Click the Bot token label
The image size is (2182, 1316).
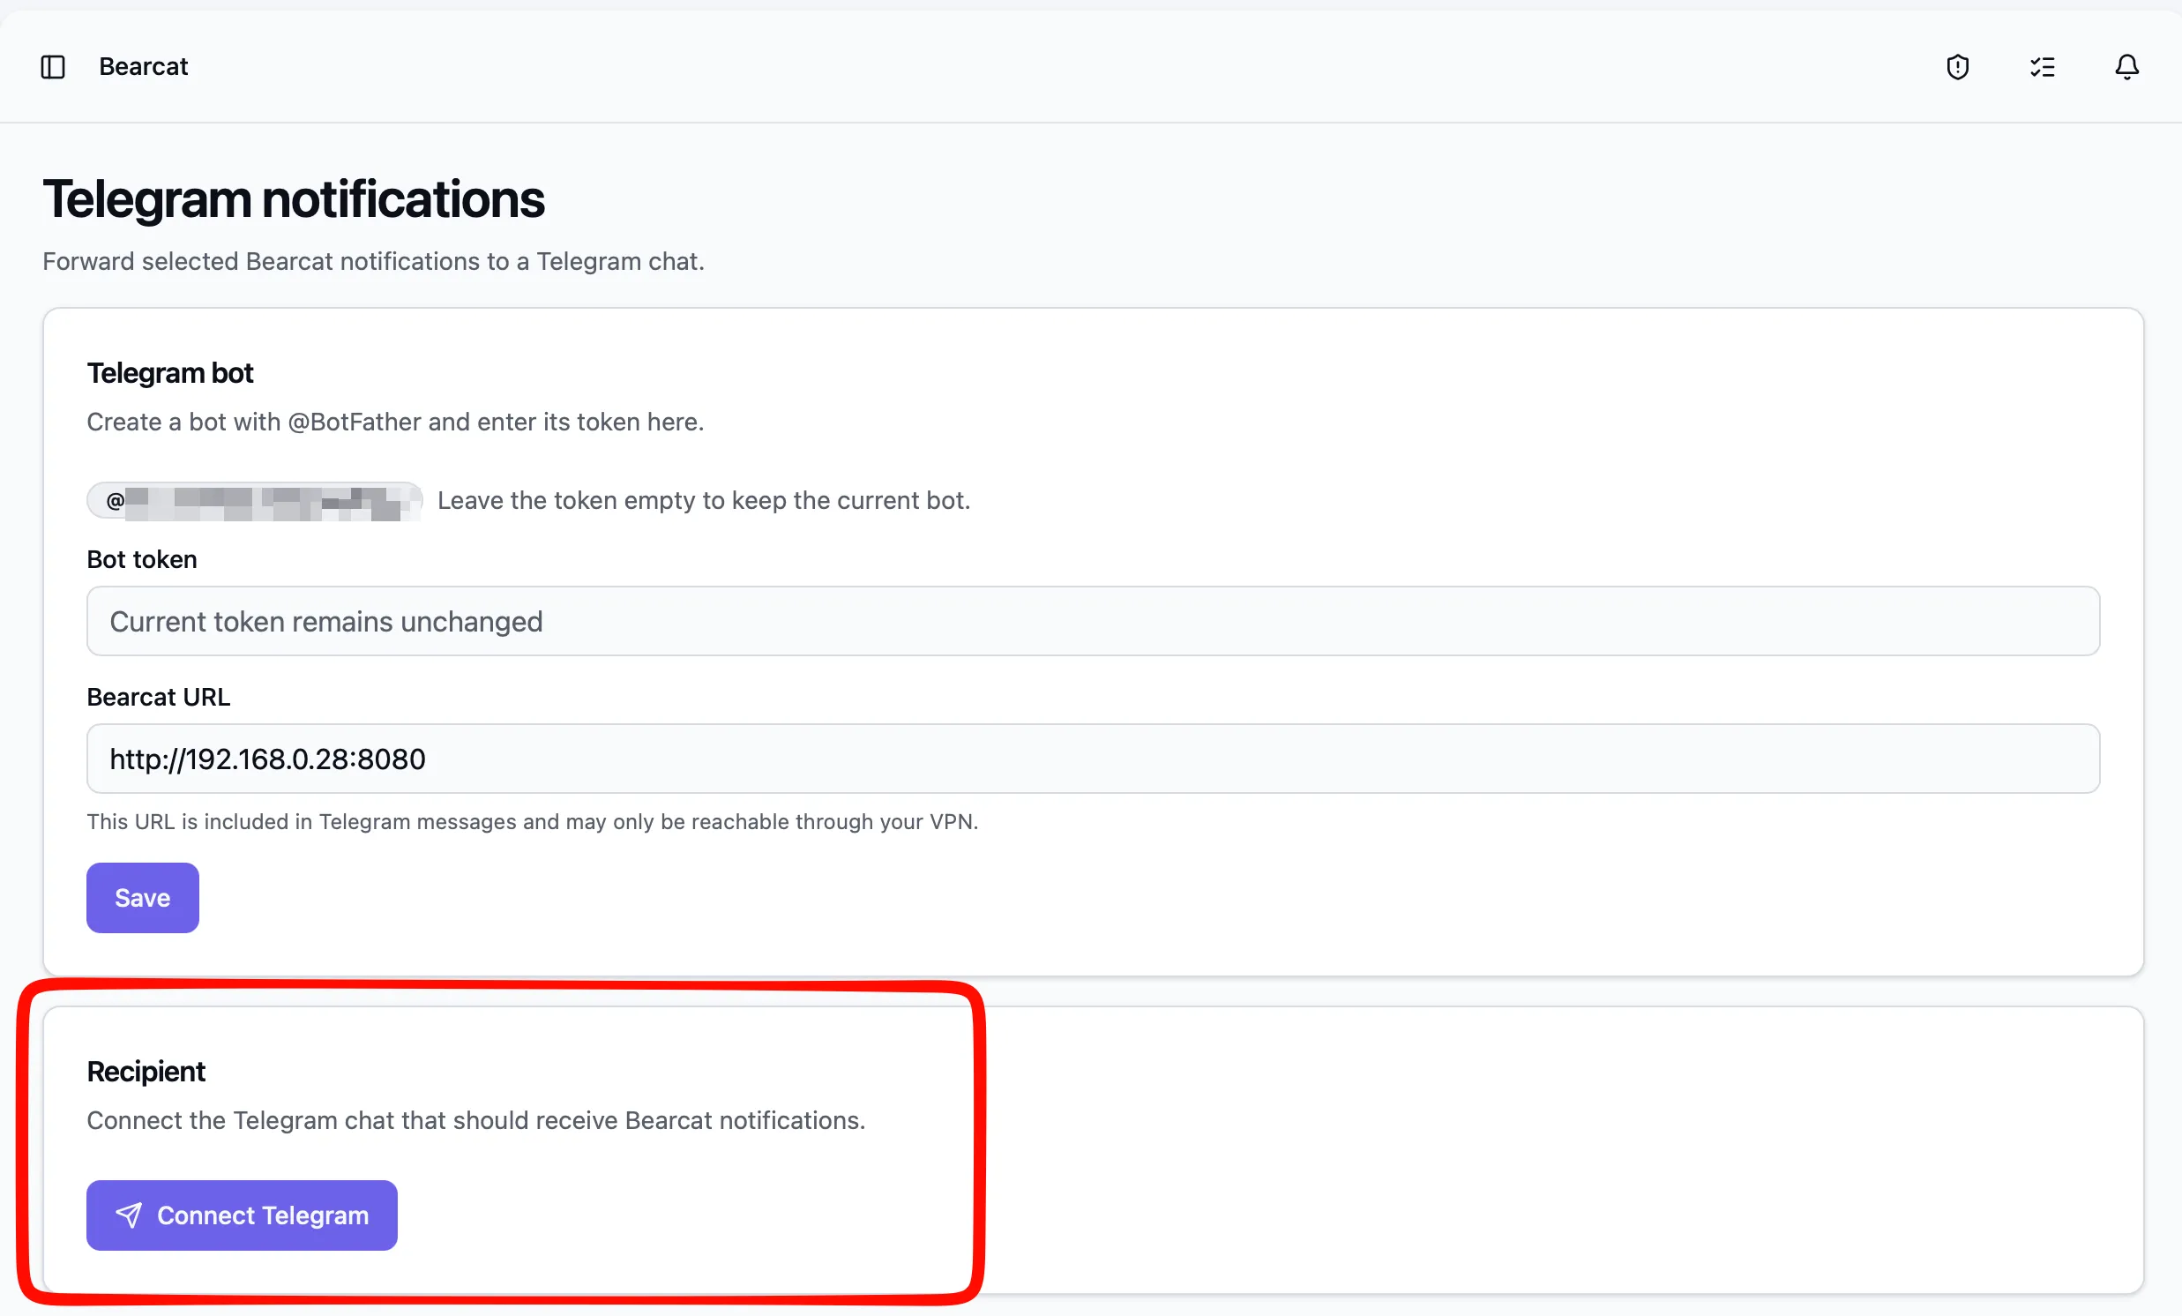point(142,560)
